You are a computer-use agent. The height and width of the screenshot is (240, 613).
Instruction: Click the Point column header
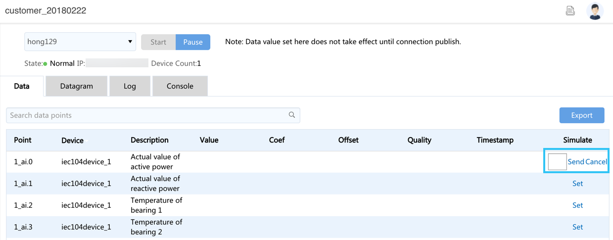[23, 140]
